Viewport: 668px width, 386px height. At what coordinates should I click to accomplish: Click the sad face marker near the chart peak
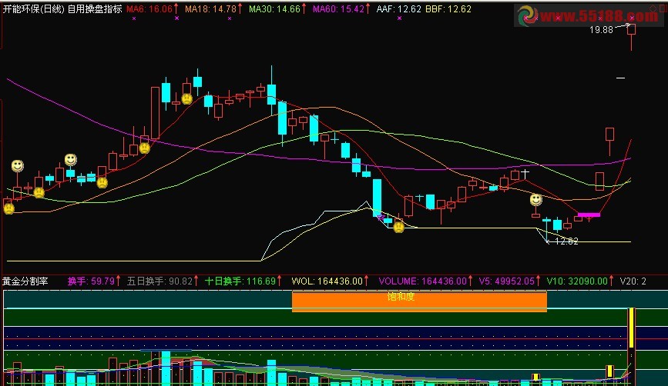coord(186,99)
